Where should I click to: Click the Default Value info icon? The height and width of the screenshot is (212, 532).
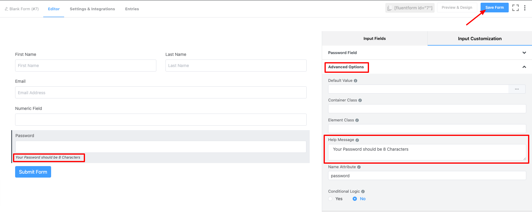[x=356, y=81]
